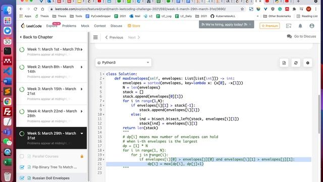Open Microsoft Excel in the dock
The height and width of the screenshot is (182, 323).
8,162
